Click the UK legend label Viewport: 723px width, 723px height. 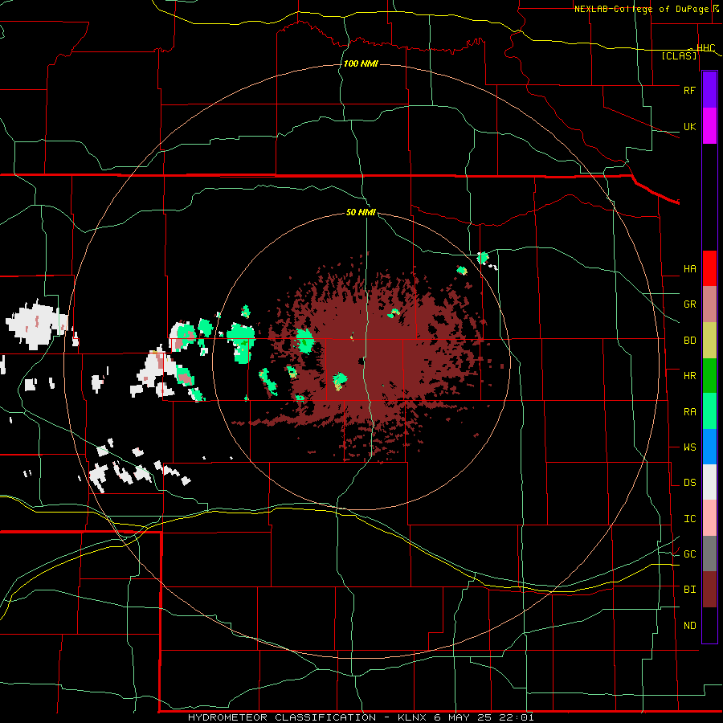pyautogui.click(x=689, y=126)
